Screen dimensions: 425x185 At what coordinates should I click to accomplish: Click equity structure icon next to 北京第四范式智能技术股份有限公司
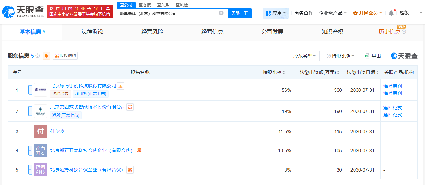coord(130,107)
